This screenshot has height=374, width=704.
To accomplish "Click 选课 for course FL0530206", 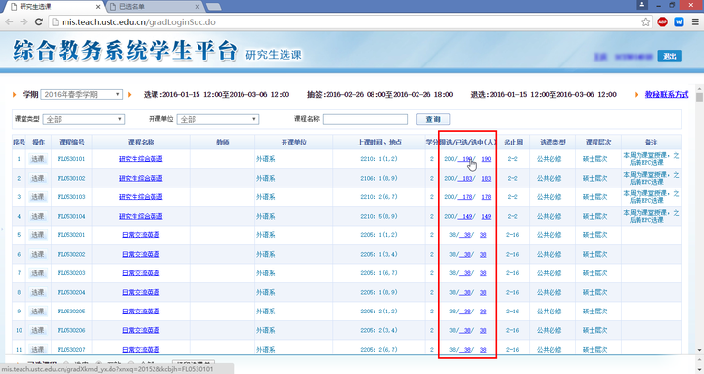I will 38,330.
